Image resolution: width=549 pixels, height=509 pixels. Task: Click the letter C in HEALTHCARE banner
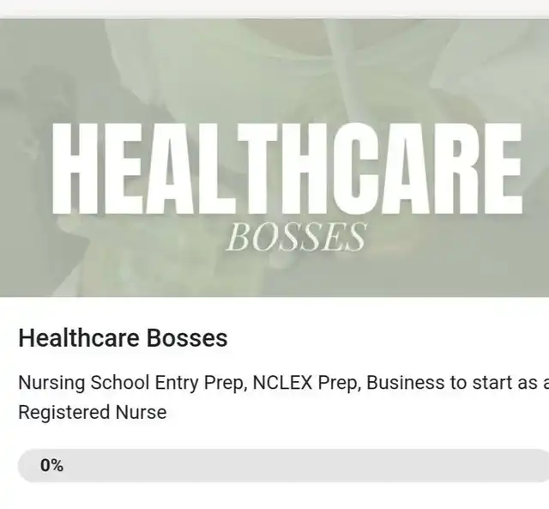353,168
